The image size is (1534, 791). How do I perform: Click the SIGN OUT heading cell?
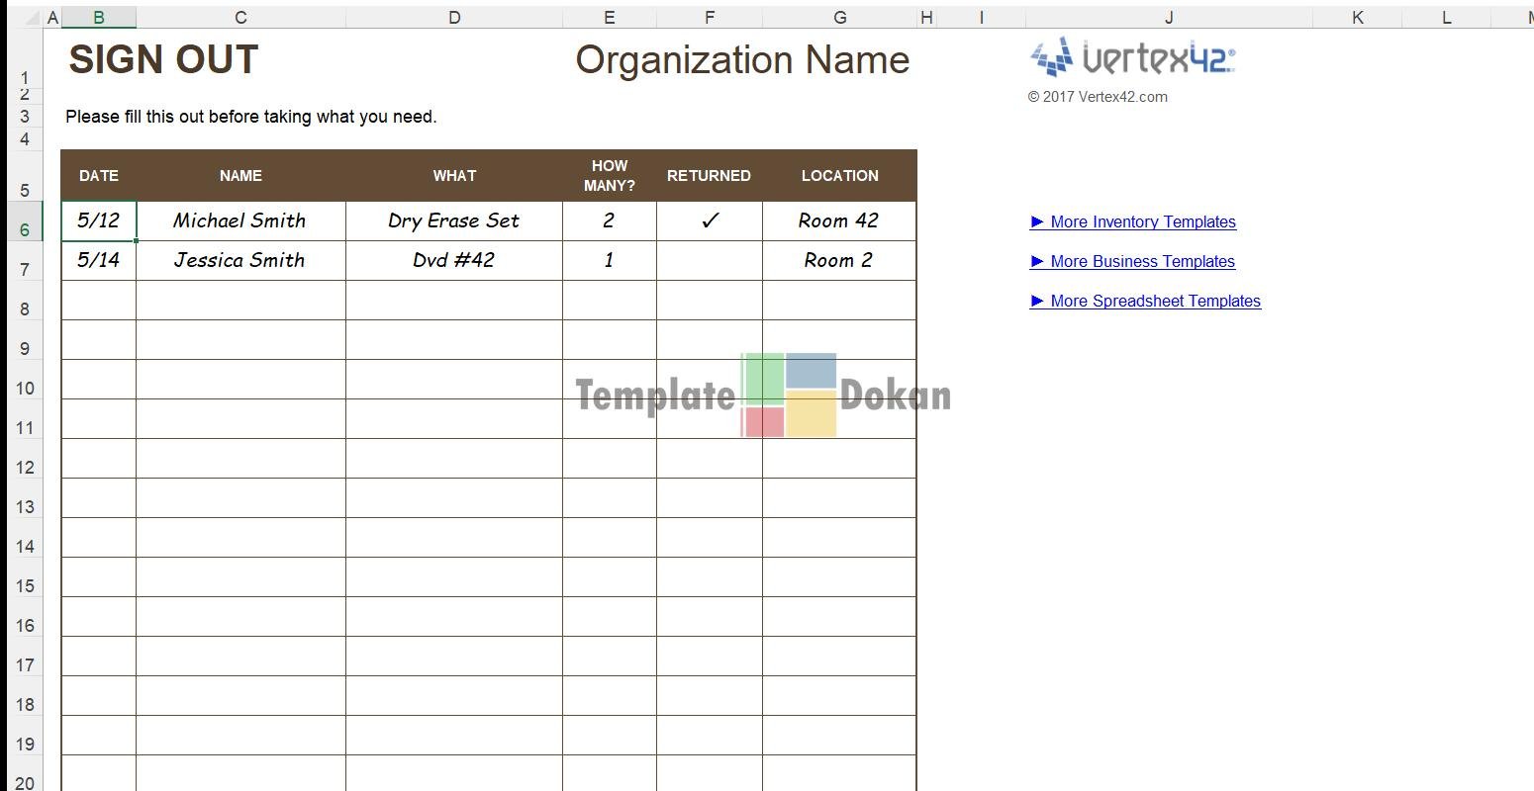point(163,60)
